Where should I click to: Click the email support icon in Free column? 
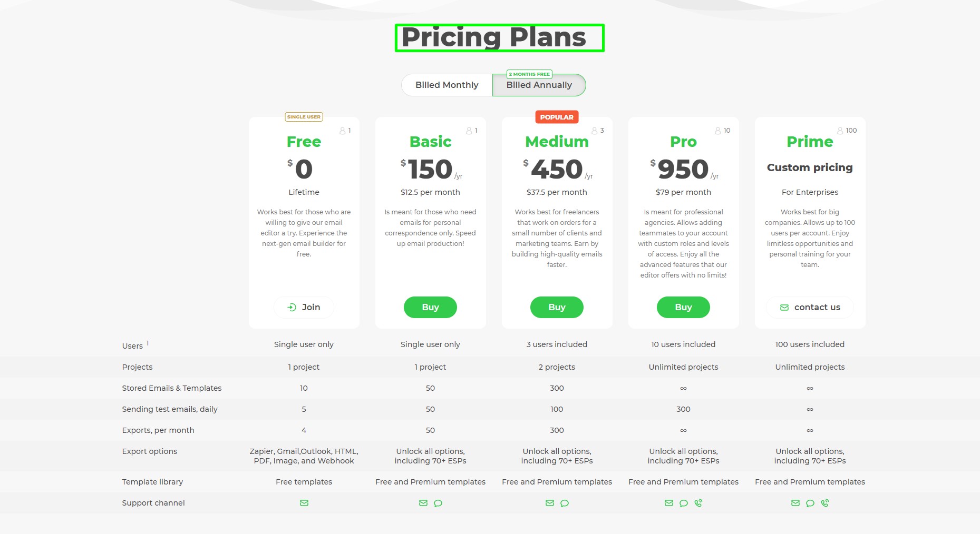click(304, 503)
